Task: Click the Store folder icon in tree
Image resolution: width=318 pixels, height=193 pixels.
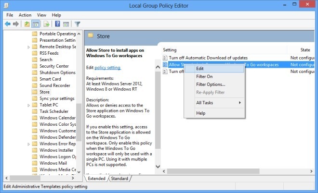Action: [x=35, y=92]
